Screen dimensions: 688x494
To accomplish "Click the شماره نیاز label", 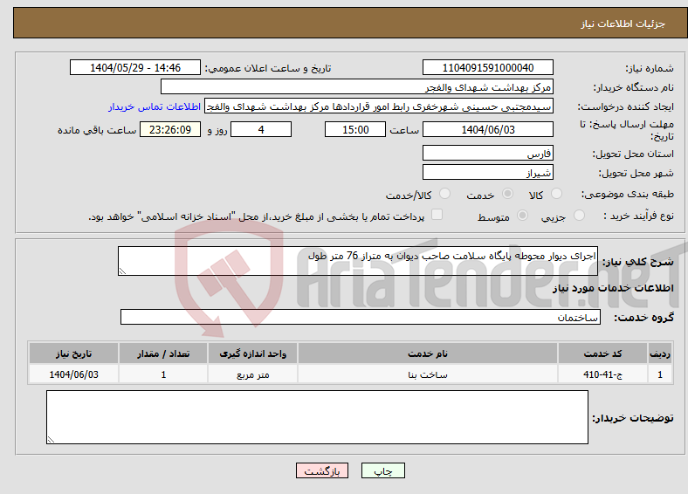I will tap(650, 68).
